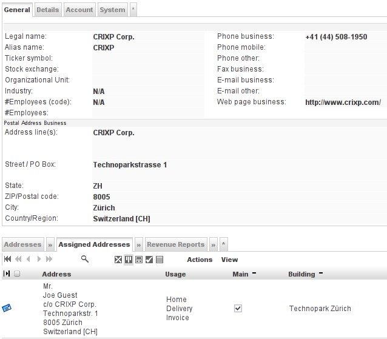Screen dimensions: 387x339
Task: Open the search magnifier in grid toolbar
Action: point(85,259)
